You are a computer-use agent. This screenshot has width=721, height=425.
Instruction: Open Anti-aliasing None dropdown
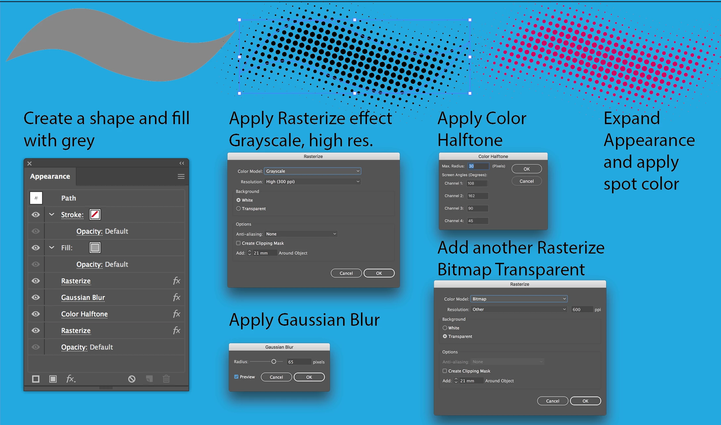301,234
